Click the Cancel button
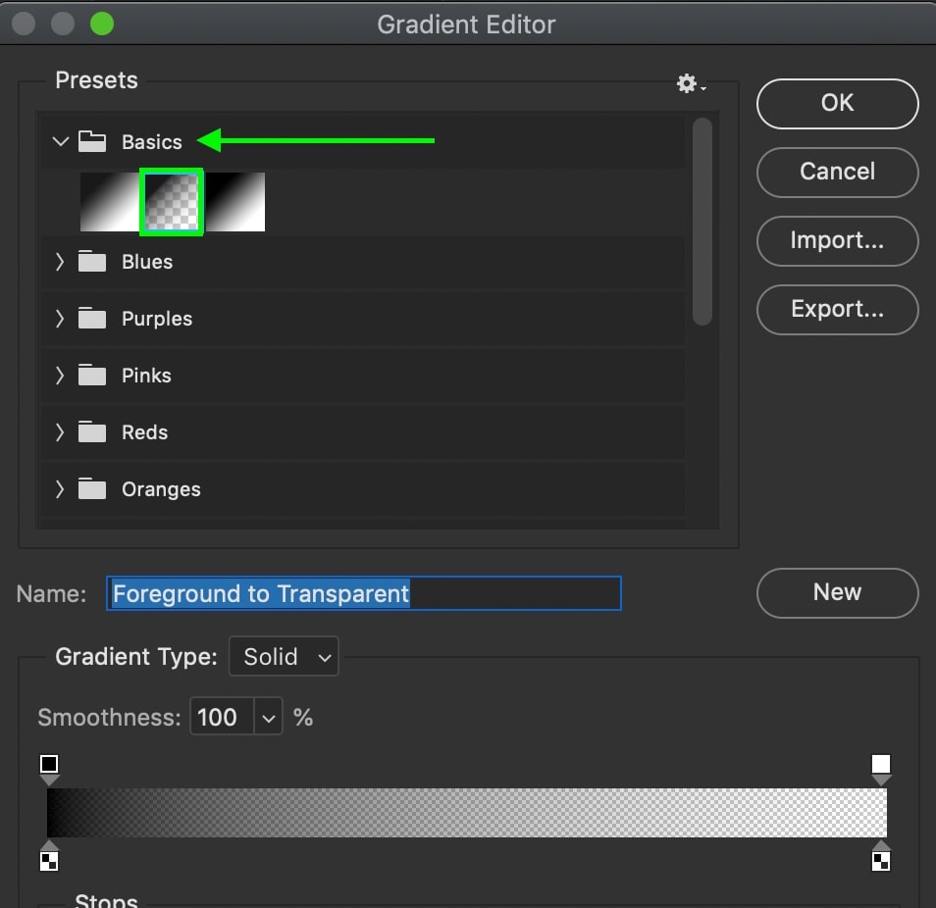Screen dimensions: 936x908 coord(837,172)
